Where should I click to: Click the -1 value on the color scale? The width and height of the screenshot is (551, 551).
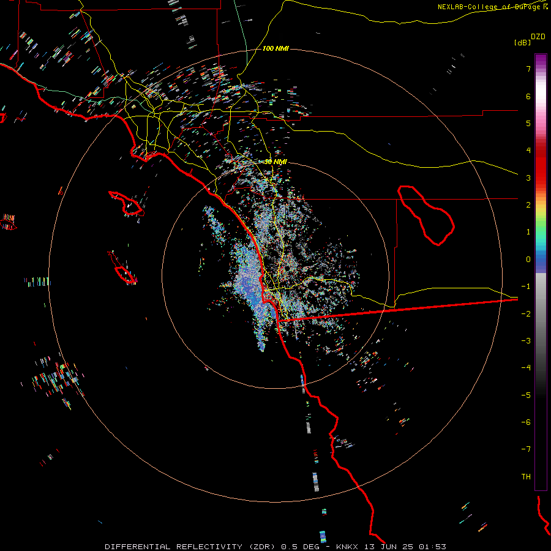click(526, 287)
